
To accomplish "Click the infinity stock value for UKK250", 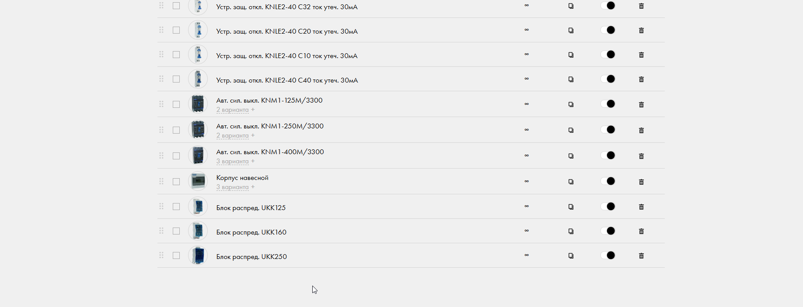I will 527,255.
